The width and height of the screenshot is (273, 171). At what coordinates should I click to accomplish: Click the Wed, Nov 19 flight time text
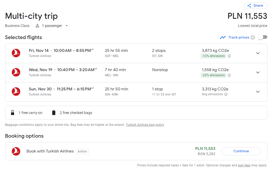pos(63,70)
